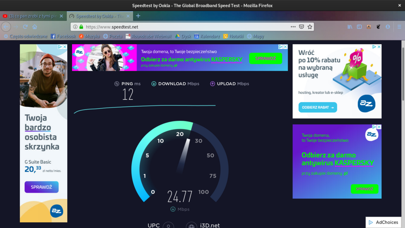Click the ODBIERZ RABAT button
405x228 pixels.
click(x=318, y=108)
